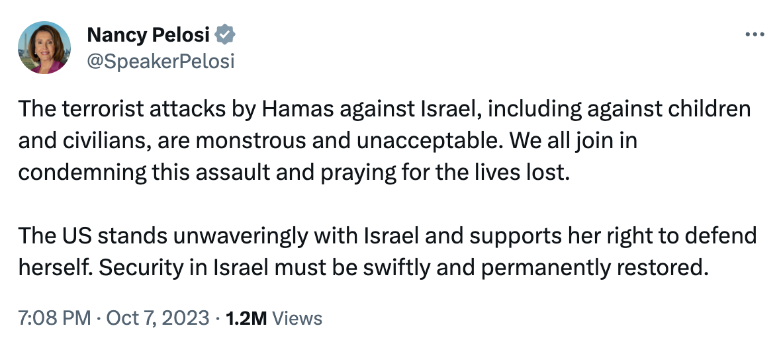This screenshot has height=340, width=781.
Task: Click the line starting "The US stands unwaveringly"
Action: 387,237
